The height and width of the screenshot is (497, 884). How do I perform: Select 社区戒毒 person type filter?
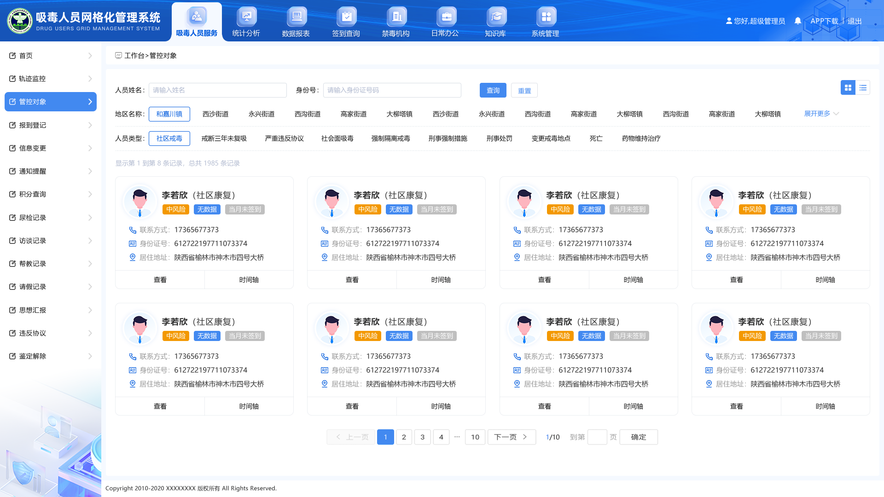click(x=169, y=139)
